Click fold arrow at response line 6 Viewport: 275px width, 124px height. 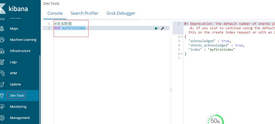[x=181, y=54]
